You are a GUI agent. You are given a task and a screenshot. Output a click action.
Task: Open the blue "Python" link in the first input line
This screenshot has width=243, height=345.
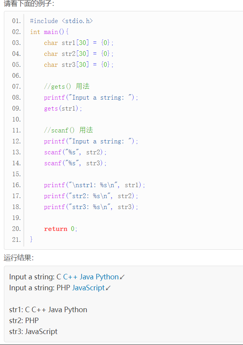click(x=107, y=277)
